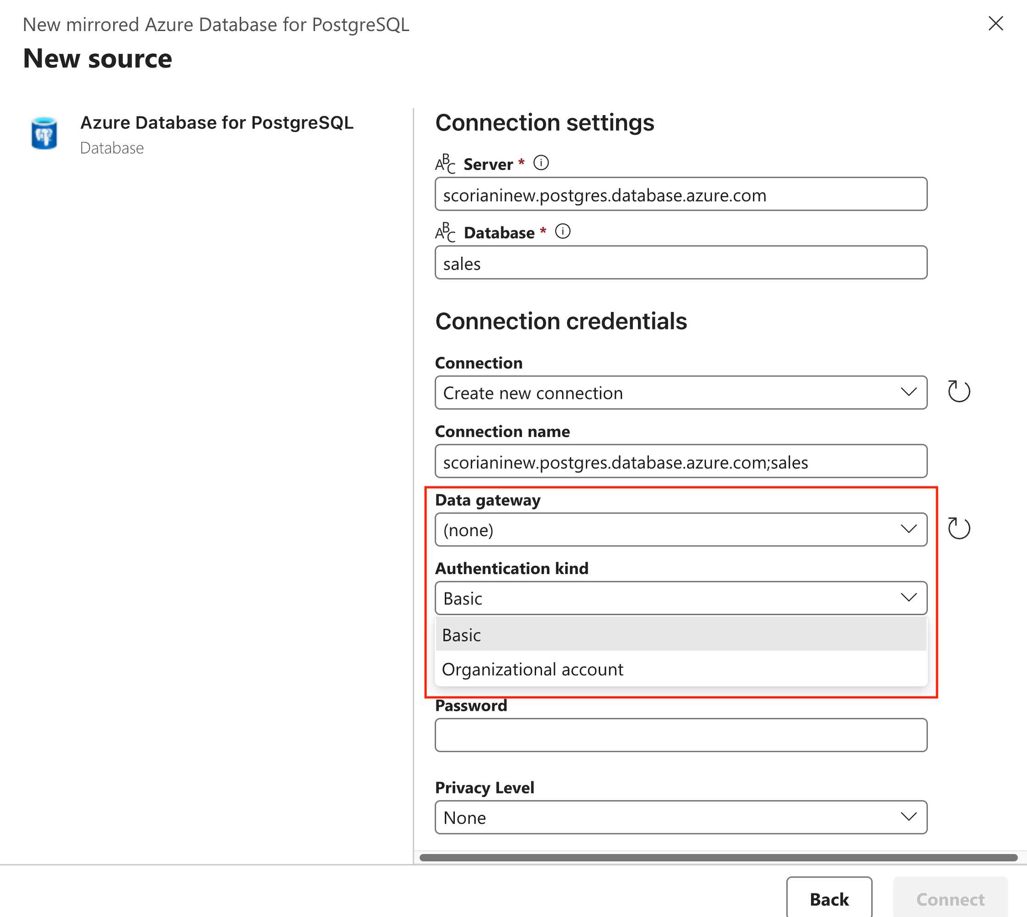The image size is (1027, 917).
Task: Focus the Server input field
Action: click(681, 195)
